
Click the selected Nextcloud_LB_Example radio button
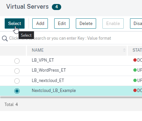pyautogui.click(x=17, y=91)
